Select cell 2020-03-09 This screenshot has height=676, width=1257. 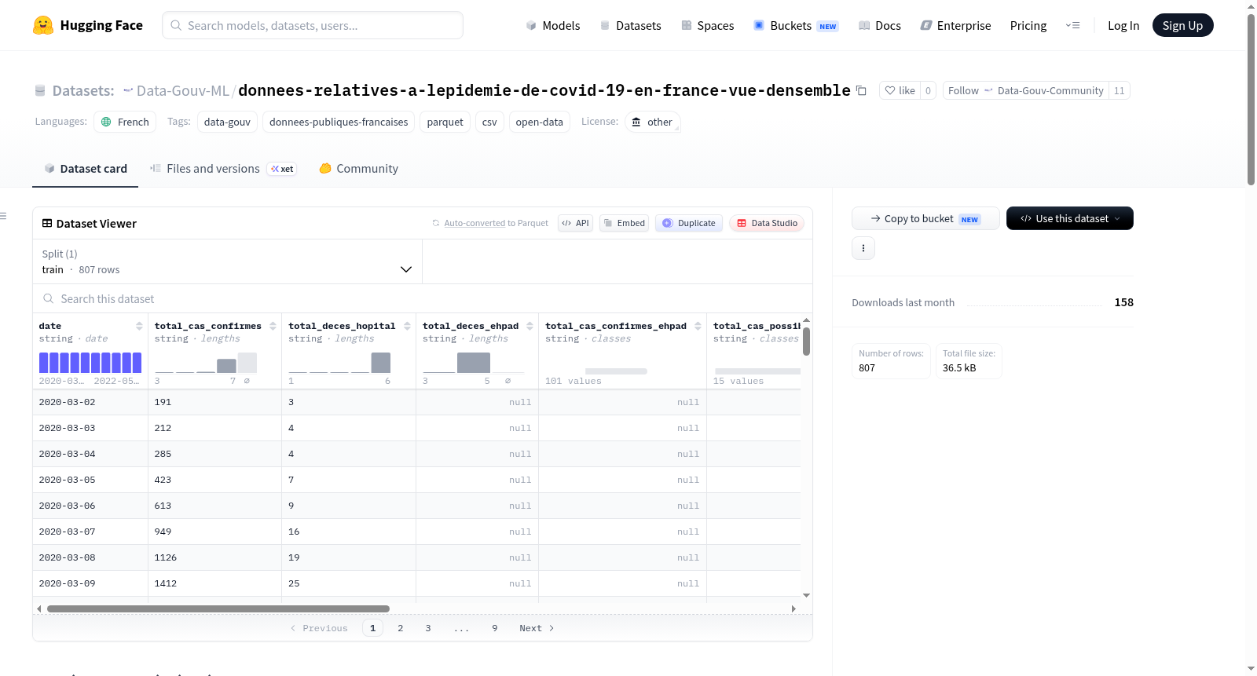(x=90, y=583)
